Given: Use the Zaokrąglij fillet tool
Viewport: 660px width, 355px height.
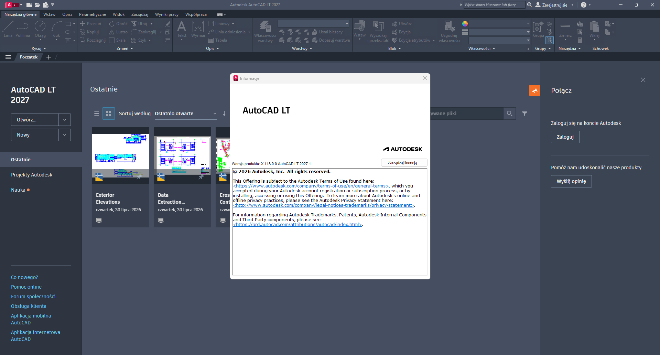Looking at the screenshot, I should point(143,32).
